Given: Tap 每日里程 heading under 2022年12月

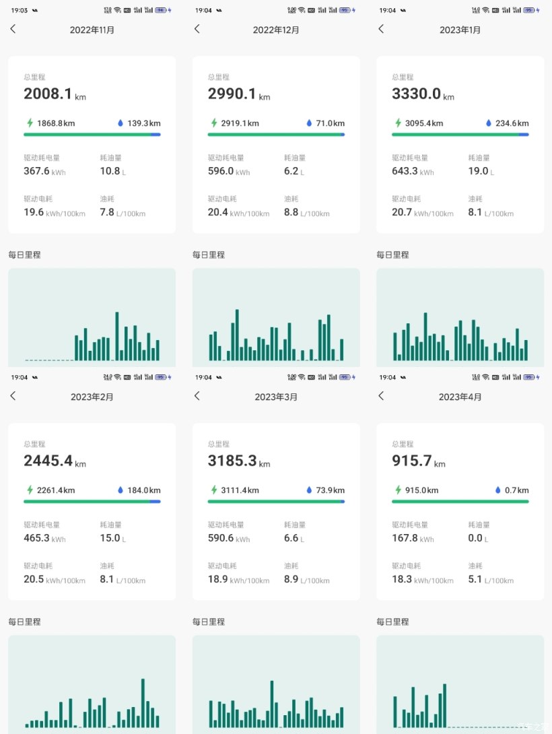Looking at the screenshot, I should coord(209,255).
